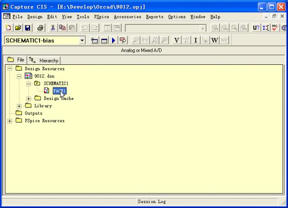This screenshot has width=288, height=208.
Task: Select the Outputs folder in tree
Action: click(x=33, y=113)
